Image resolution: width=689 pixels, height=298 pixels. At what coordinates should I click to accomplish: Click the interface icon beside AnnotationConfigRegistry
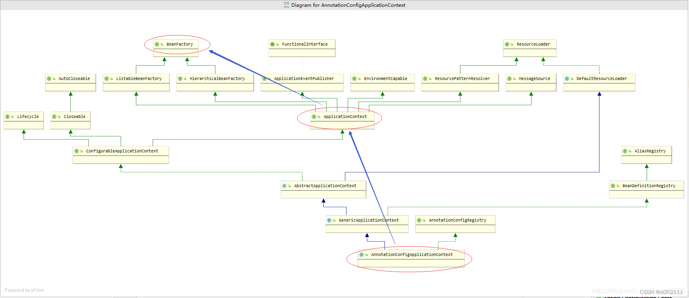(x=419, y=220)
